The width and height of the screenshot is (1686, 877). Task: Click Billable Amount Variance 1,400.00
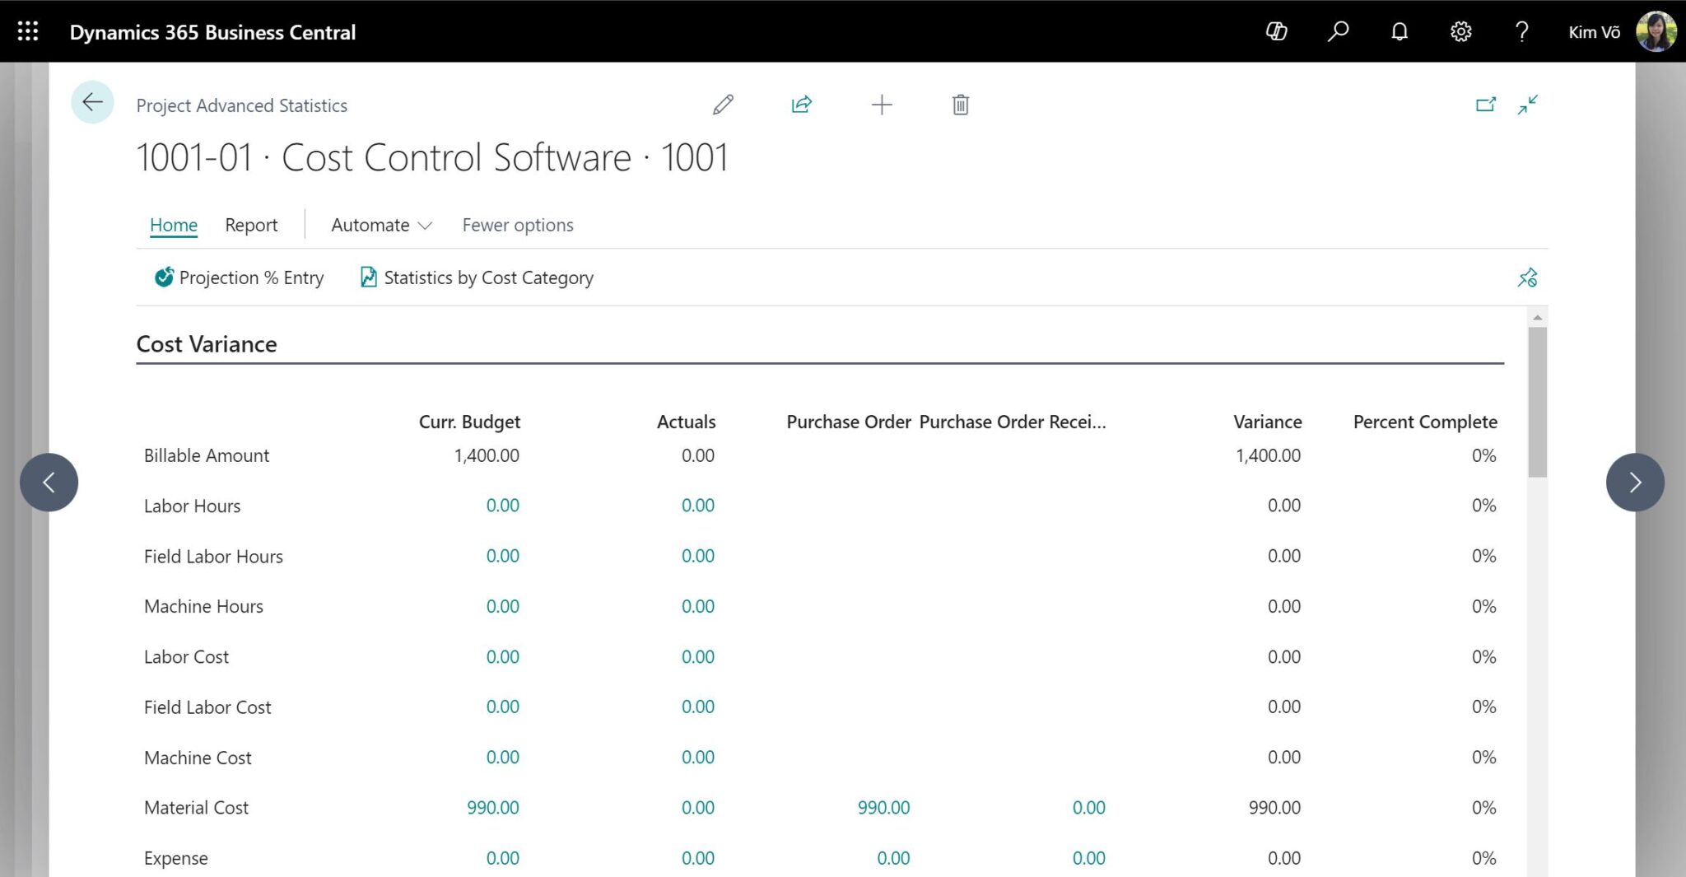(x=1268, y=455)
